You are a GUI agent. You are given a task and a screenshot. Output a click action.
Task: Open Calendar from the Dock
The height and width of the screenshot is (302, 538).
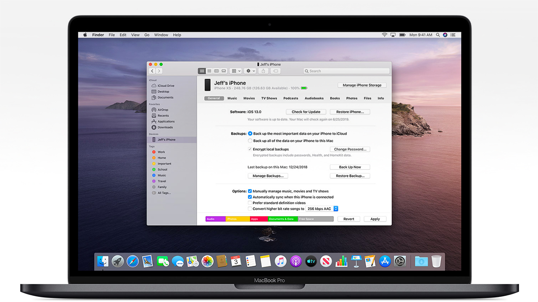236,261
